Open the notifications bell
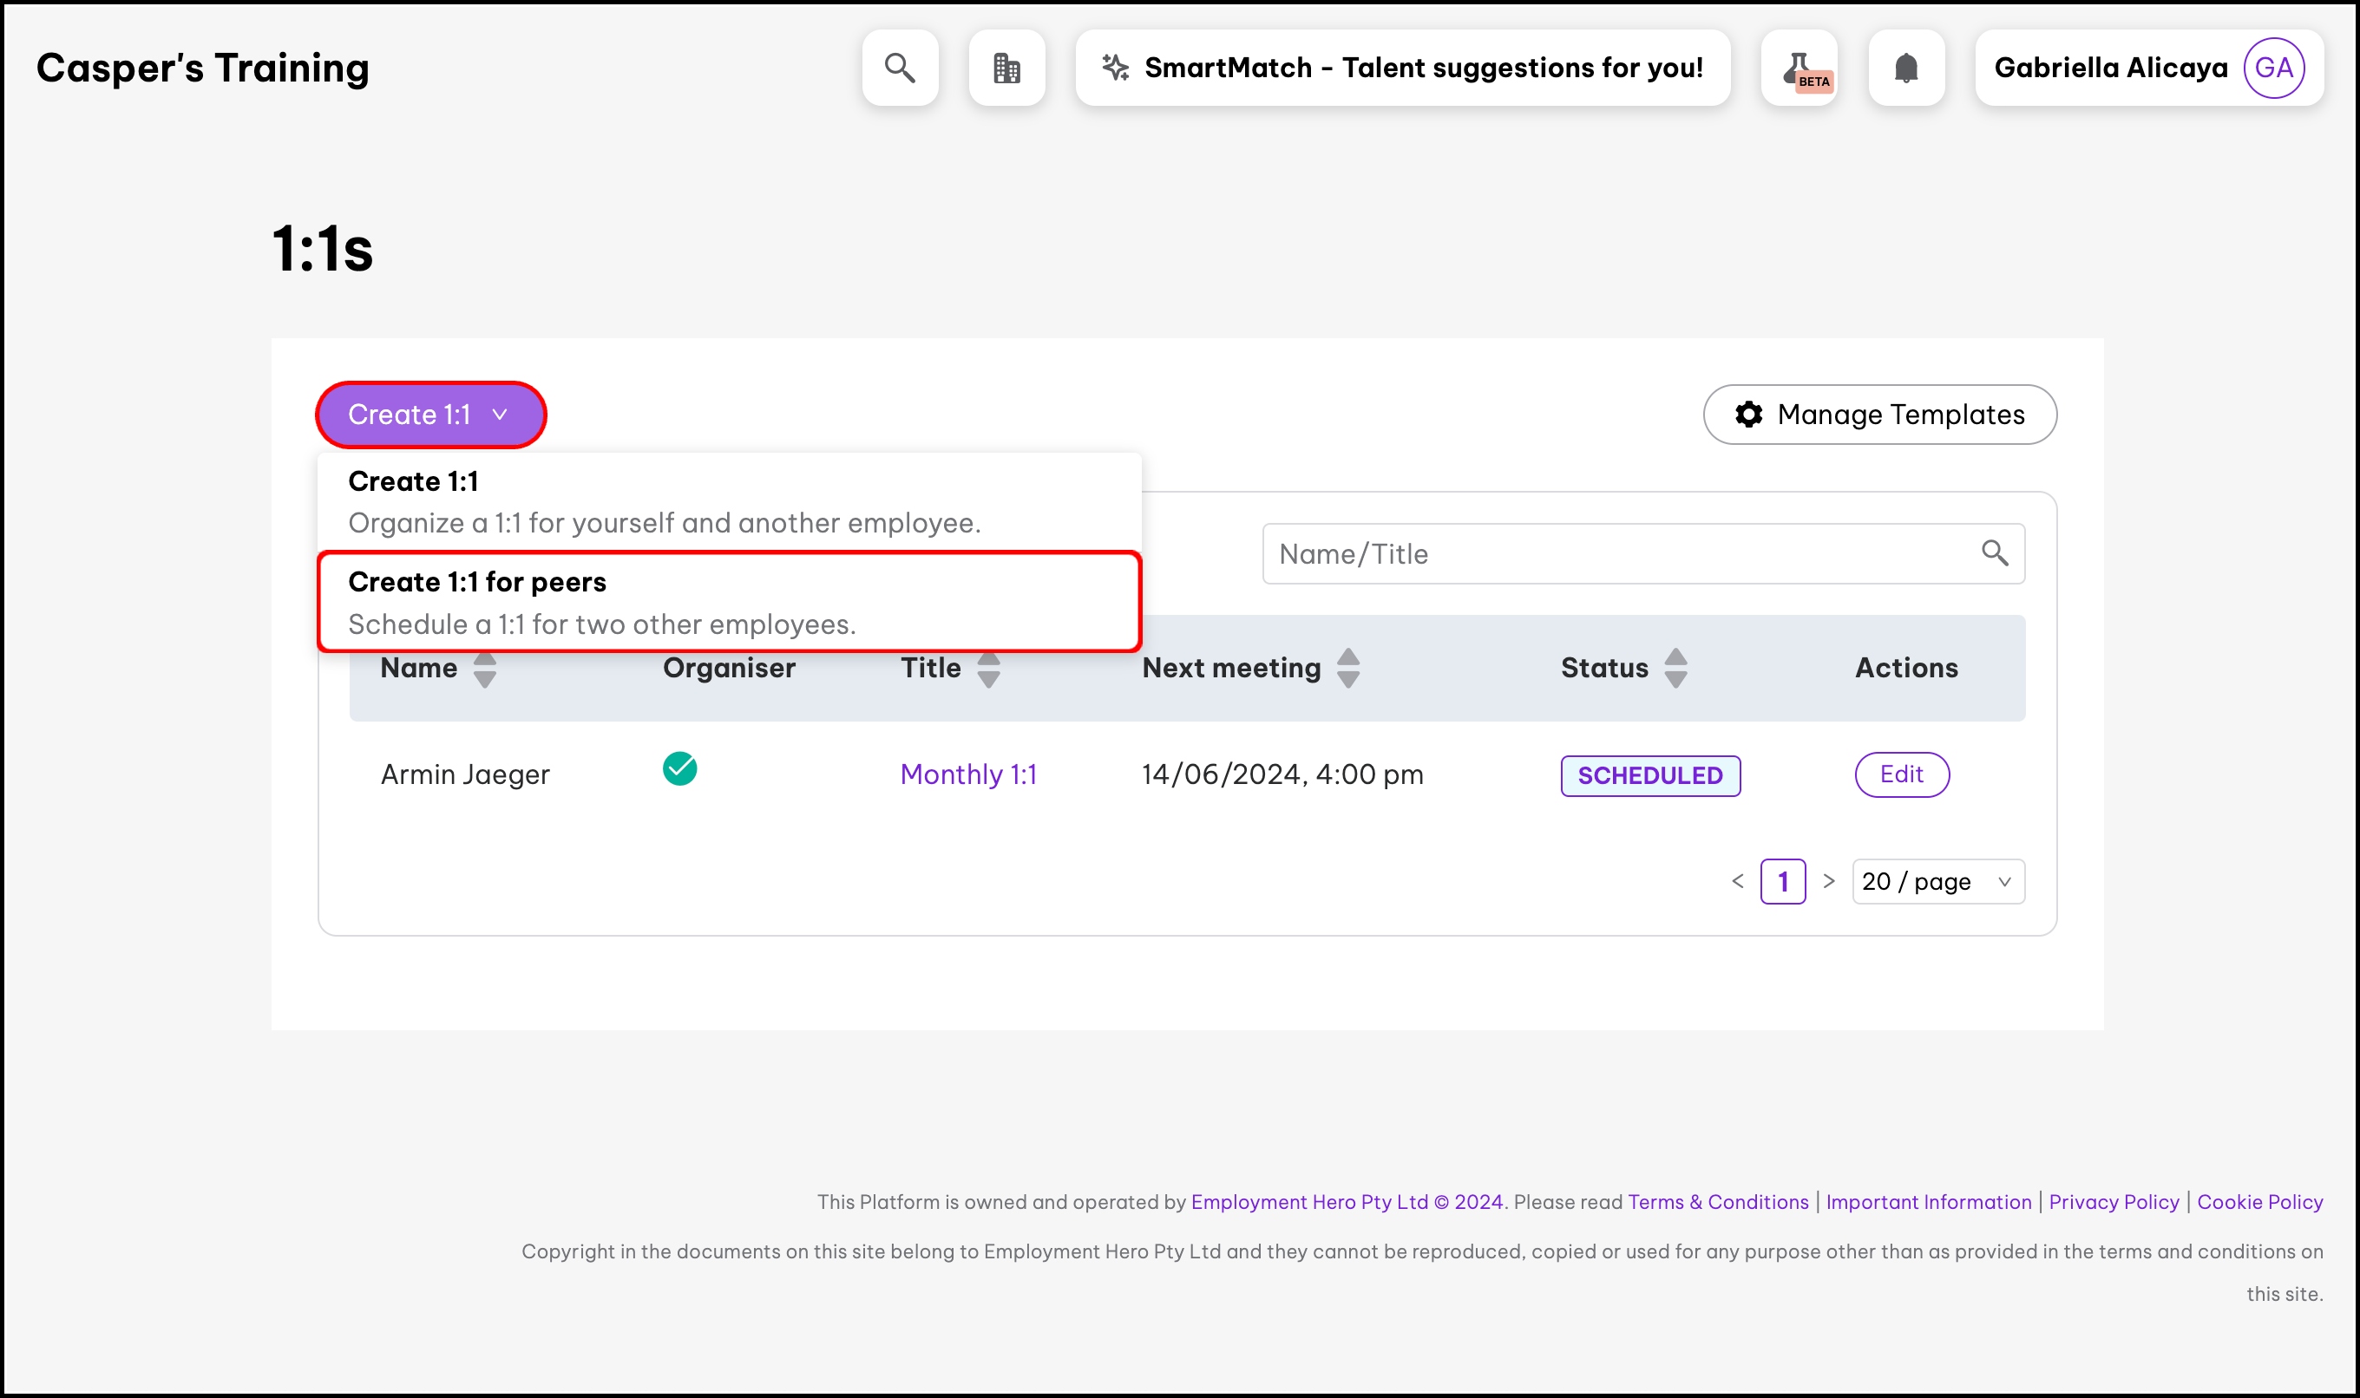The width and height of the screenshot is (2360, 1398). [x=1905, y=68]
